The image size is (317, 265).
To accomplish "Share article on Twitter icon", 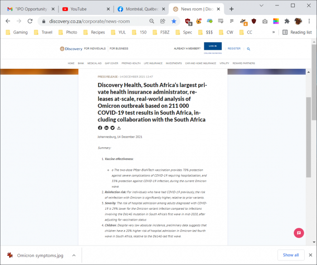I will pos(112,128).
